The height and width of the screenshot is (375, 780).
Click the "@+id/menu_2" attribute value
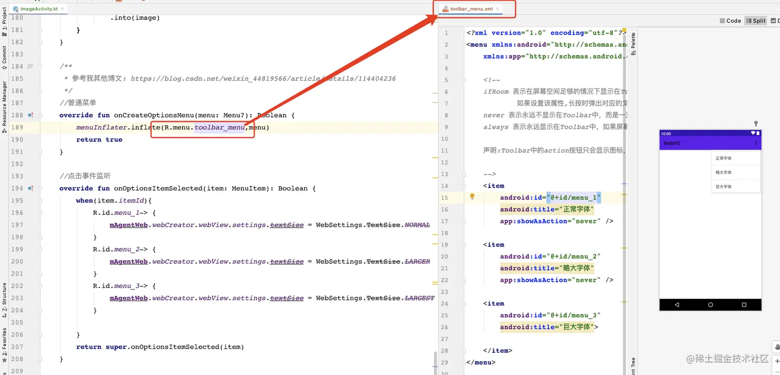pyautogui.click(x=574, y=257)
